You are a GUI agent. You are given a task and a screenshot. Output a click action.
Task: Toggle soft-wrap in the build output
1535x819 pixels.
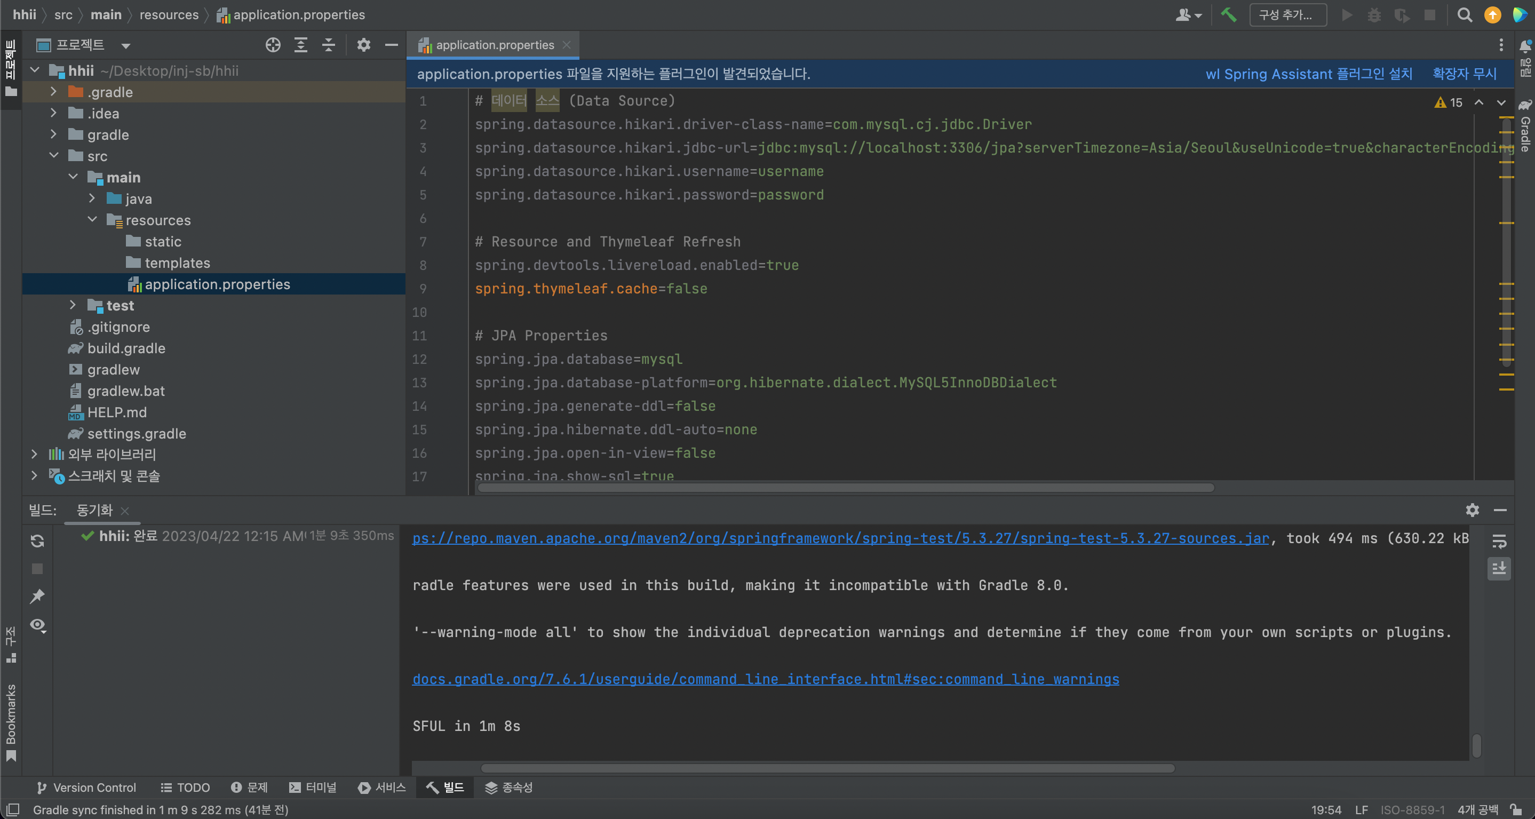click(1500, 541)
